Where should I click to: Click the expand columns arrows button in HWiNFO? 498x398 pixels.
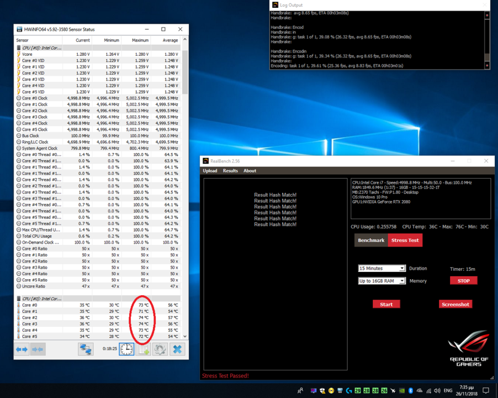point(22,349)
